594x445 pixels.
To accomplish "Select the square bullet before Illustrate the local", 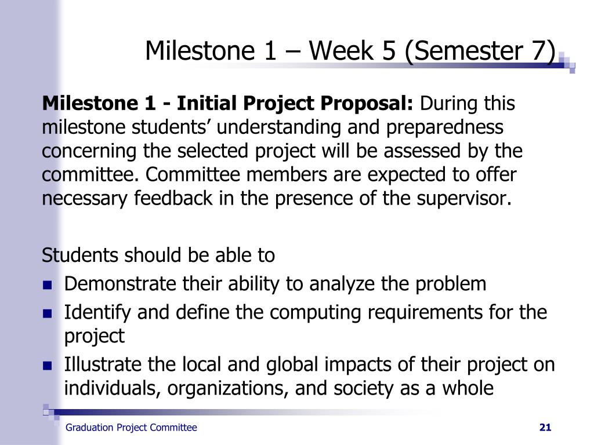I will (x=48, y=366).
